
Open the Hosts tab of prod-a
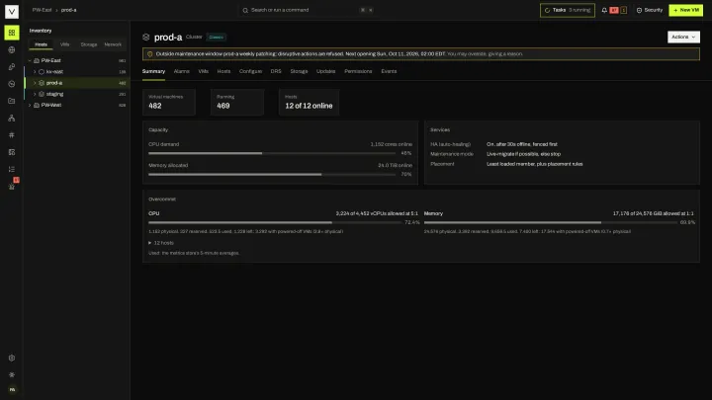[223, 71]
